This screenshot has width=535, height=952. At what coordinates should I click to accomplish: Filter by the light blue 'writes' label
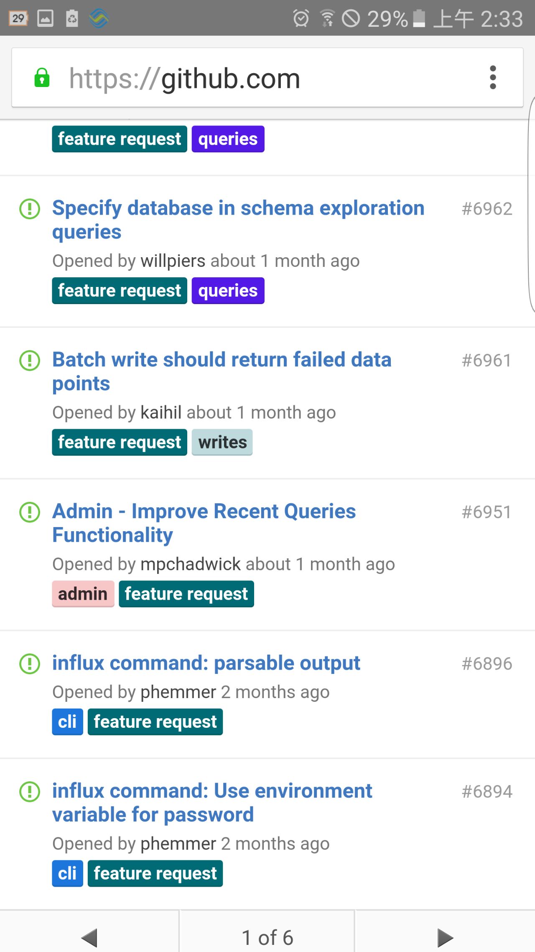point(222,443)
